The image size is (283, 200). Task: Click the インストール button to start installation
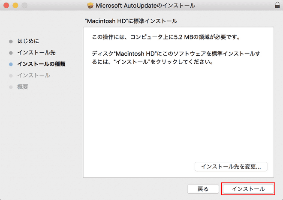[x=248, y=189]
